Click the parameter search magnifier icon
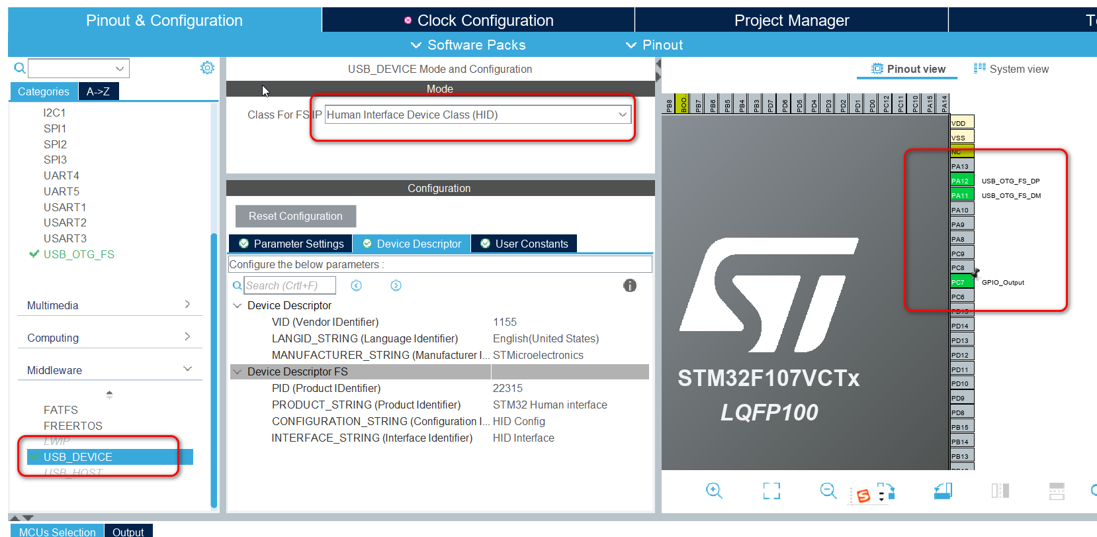The width and height of the screenshot is (1097, 537). tap(237, 285)
